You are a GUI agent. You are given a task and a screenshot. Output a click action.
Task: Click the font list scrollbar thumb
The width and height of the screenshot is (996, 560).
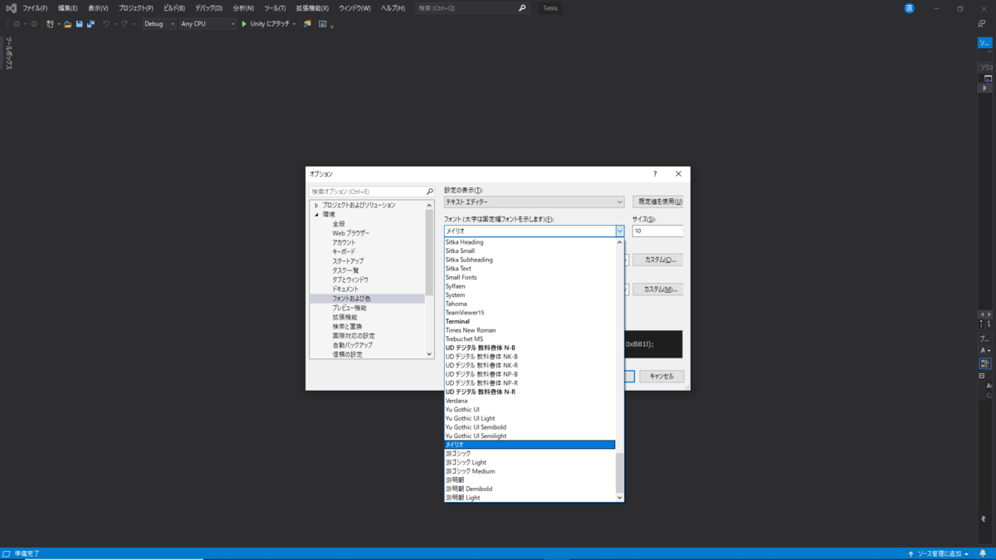pos(619,473)
